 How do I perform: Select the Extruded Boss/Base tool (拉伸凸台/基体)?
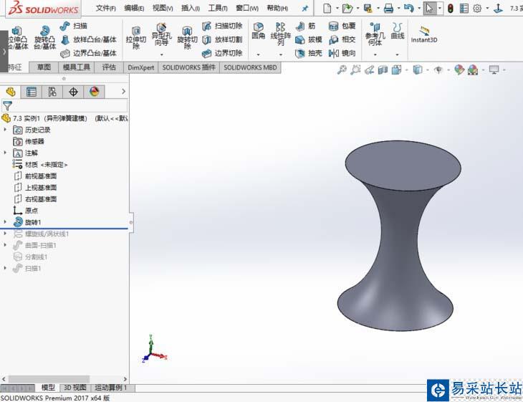pos(18,38)
